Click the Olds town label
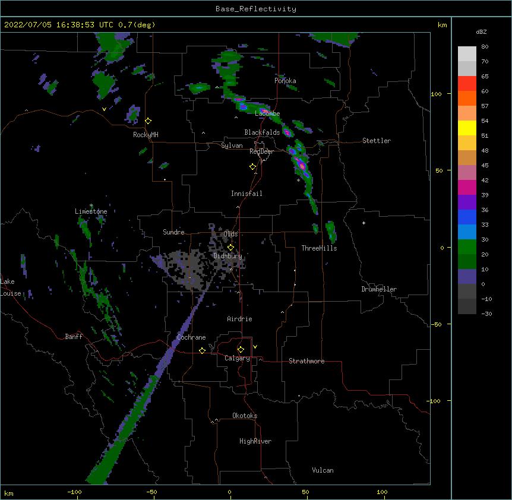This screenshot has height=500, width=512. pos(230,234)
